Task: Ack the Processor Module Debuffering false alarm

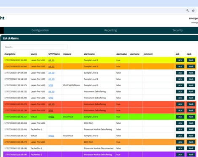Action: click(180, 129)
